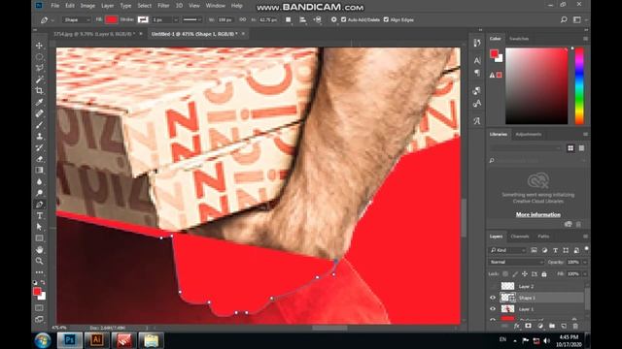Click the More Information link
The image size is (622, 349).
[537, 214]
